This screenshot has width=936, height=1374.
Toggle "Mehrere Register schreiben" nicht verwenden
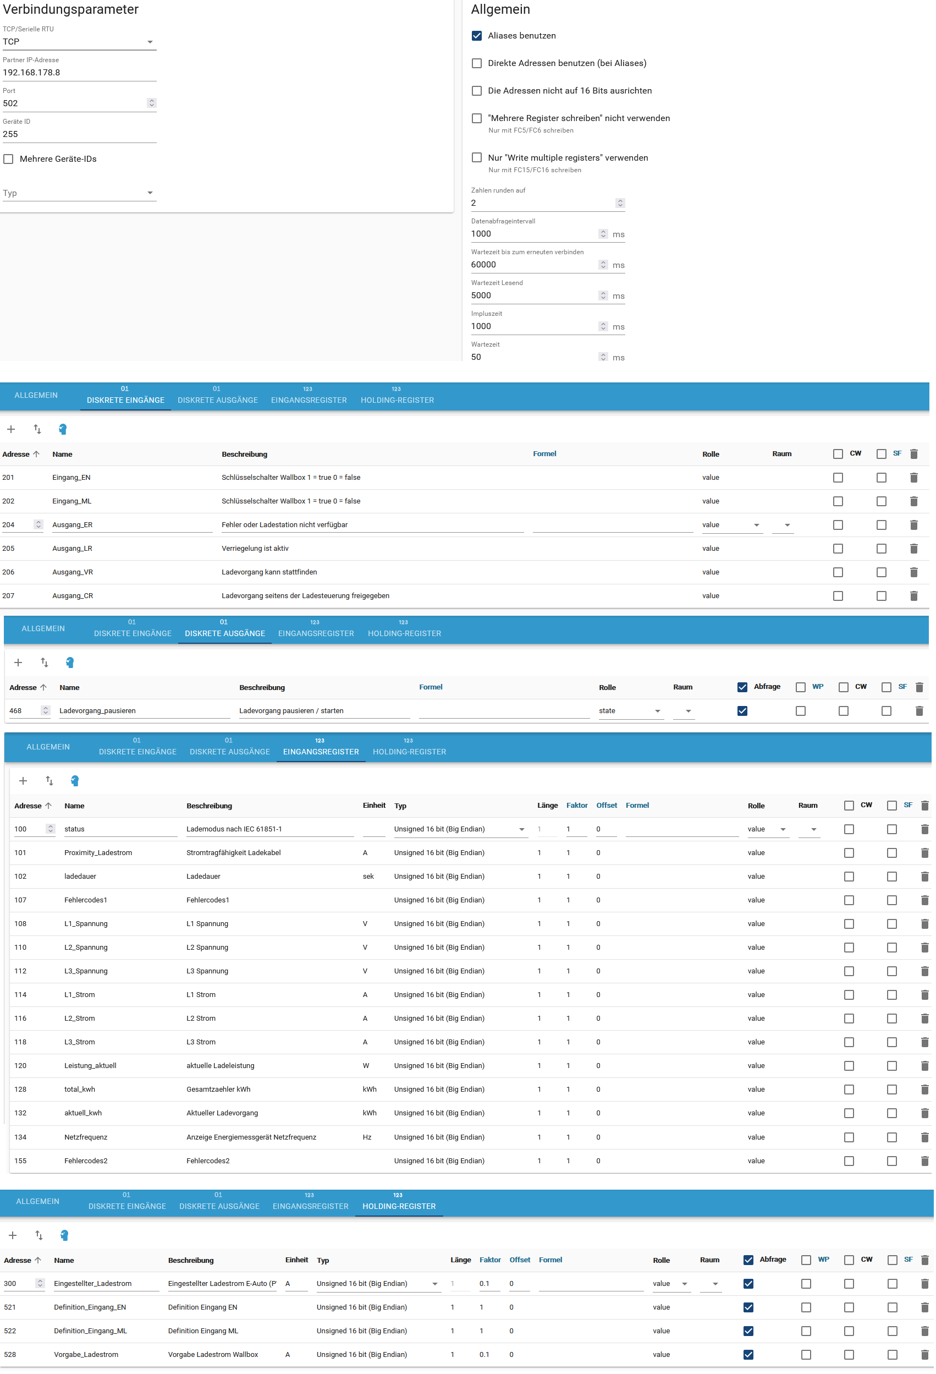pos(477,118)
